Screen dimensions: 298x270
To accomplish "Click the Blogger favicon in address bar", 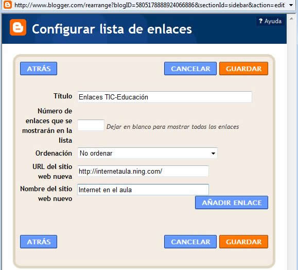I will point(8,5).
